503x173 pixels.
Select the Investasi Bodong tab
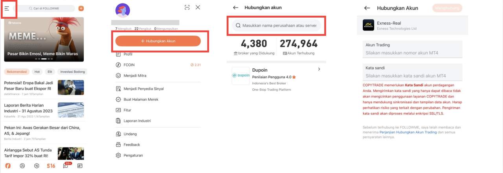click(x=73, y=72)
